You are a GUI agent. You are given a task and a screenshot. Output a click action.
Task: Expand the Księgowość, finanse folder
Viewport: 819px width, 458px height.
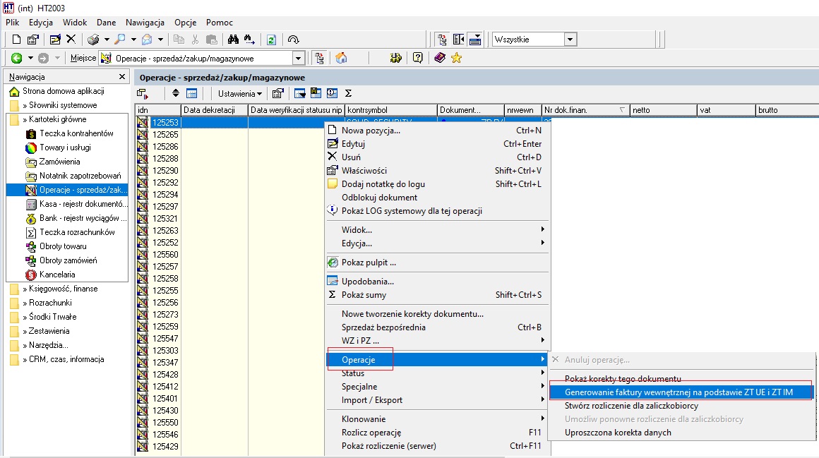pyautogui.click(x=64, y=288)
